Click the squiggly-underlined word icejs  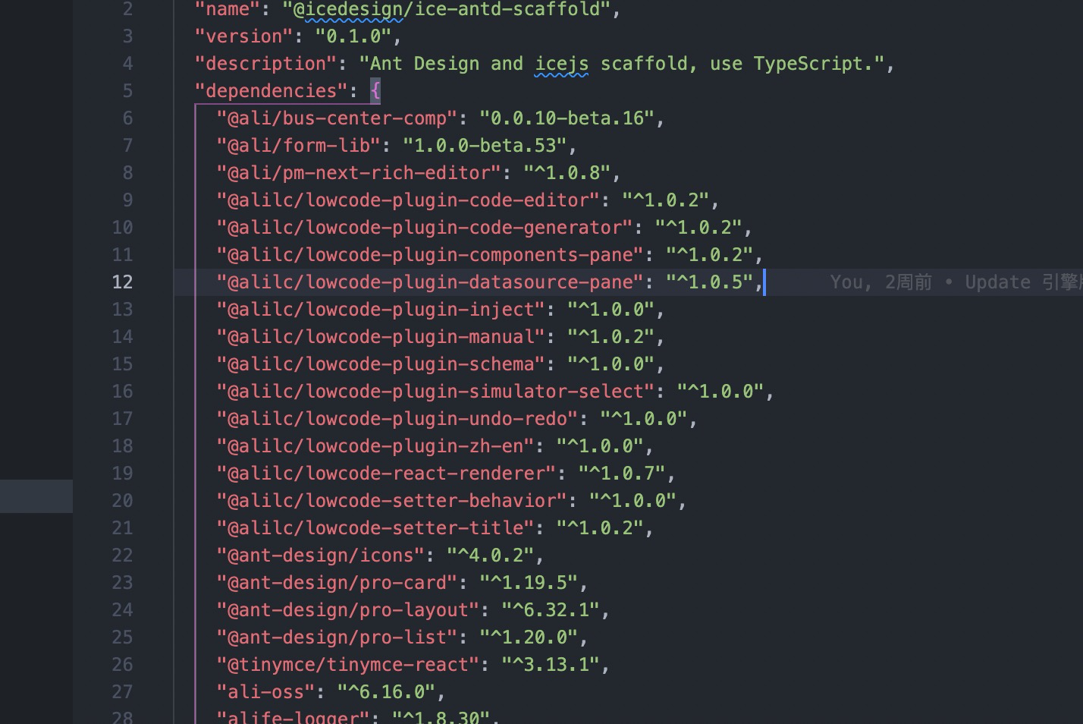pyautogui.click(x=562, y=64)
